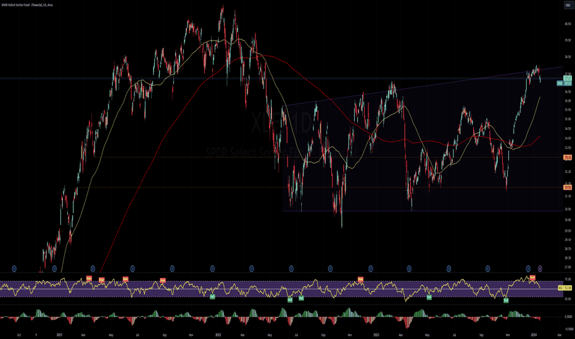Open the dividend marker just before Jul 2023
Screen dimensions: 575x339
click(x=449, y=269)
